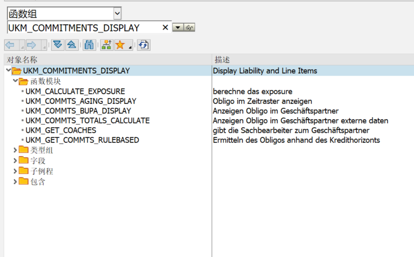Select the 函数模块 folder node
Screen dimensions: 414x257
coord(46,81)
